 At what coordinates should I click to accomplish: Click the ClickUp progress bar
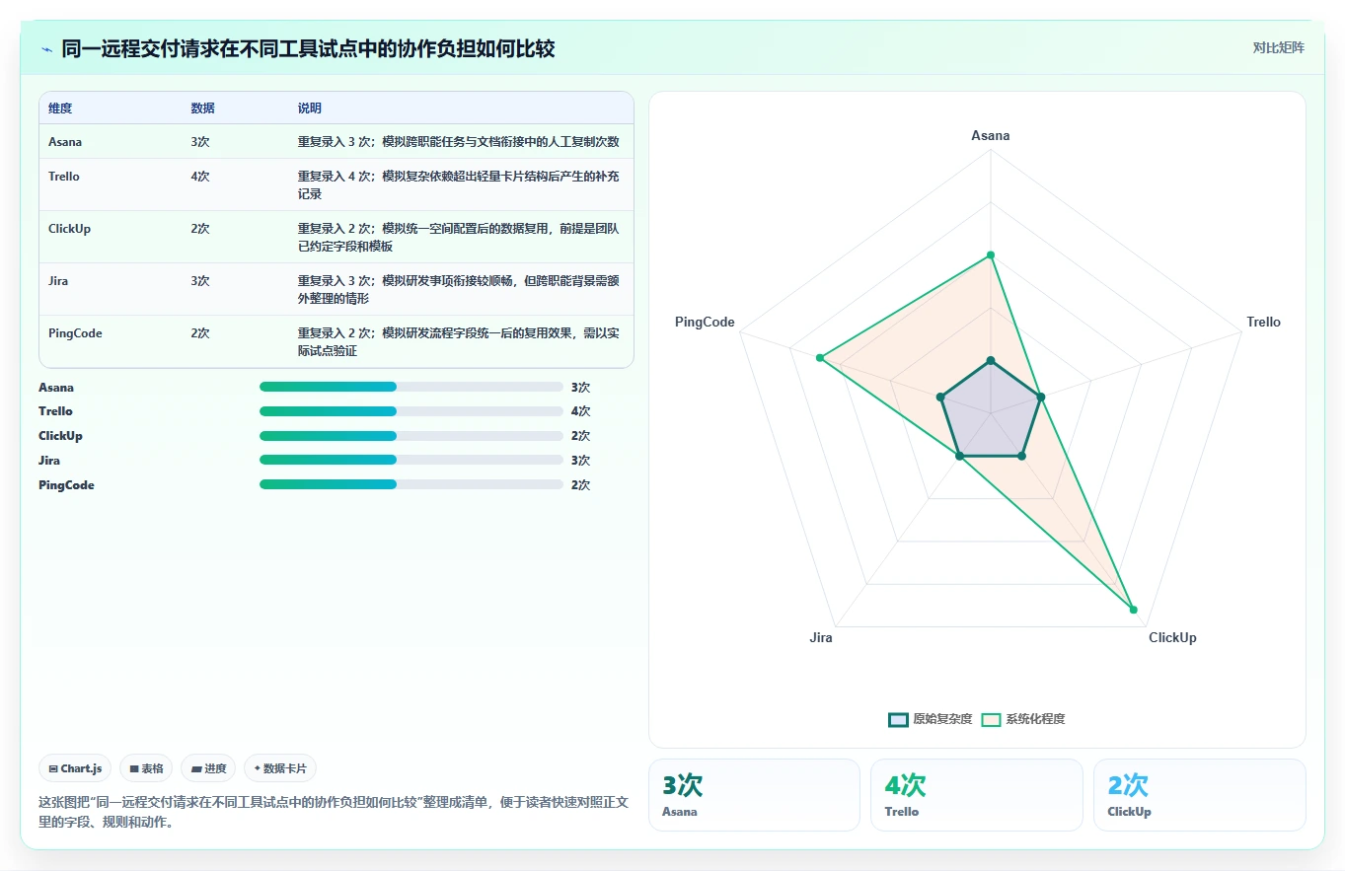(411, 436)
